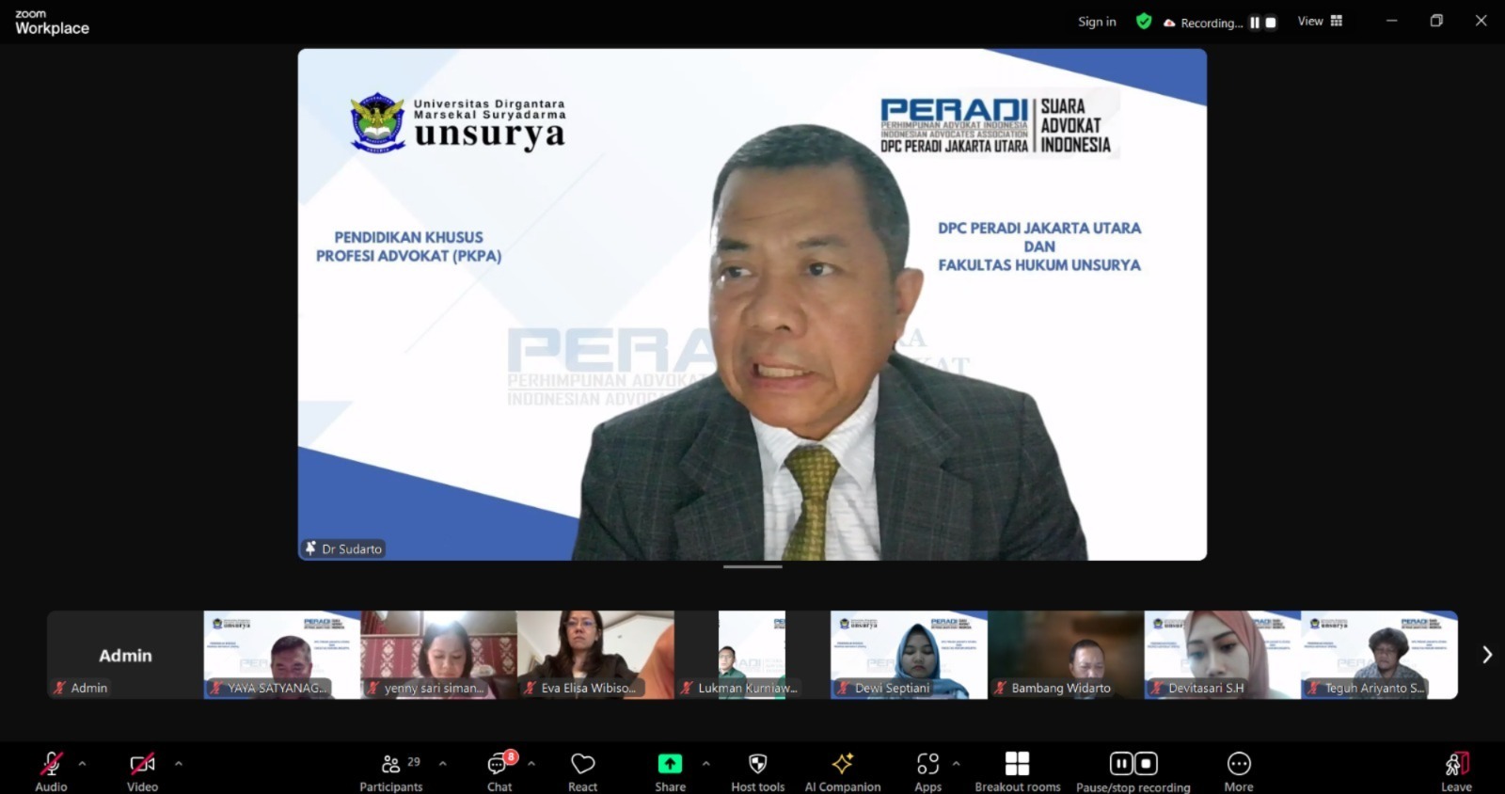Screen dimensions: 1505x794
Task: Expand the Participants options arrow
Action: [443, 764]
